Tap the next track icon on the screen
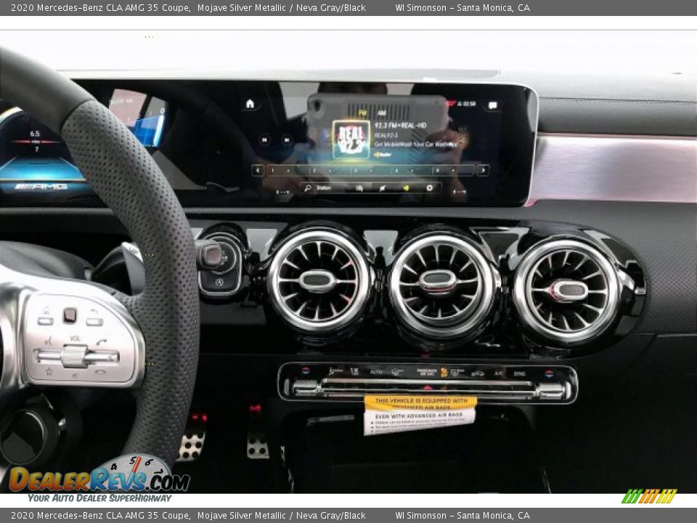 pos(287,139)
